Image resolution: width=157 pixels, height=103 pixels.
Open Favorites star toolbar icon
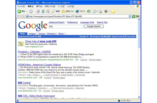(x=63, y=11)
